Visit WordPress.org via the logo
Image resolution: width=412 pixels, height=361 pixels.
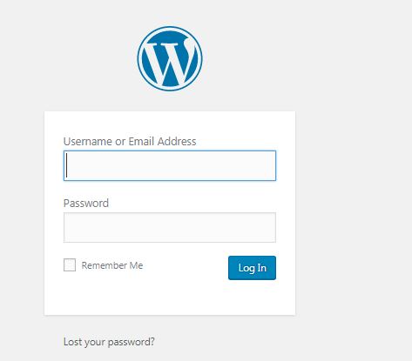(170, 58)
